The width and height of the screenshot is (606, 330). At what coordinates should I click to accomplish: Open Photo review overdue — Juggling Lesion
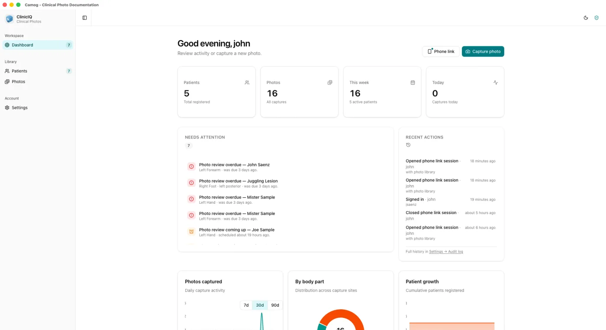(286, 183)
